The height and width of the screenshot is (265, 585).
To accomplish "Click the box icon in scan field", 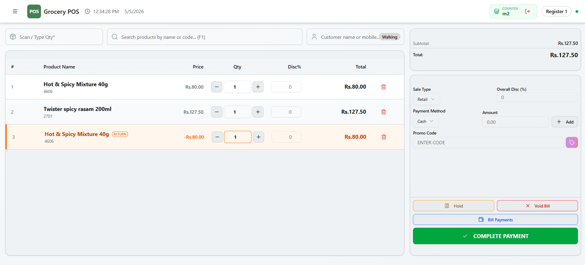I will [13, 37].
